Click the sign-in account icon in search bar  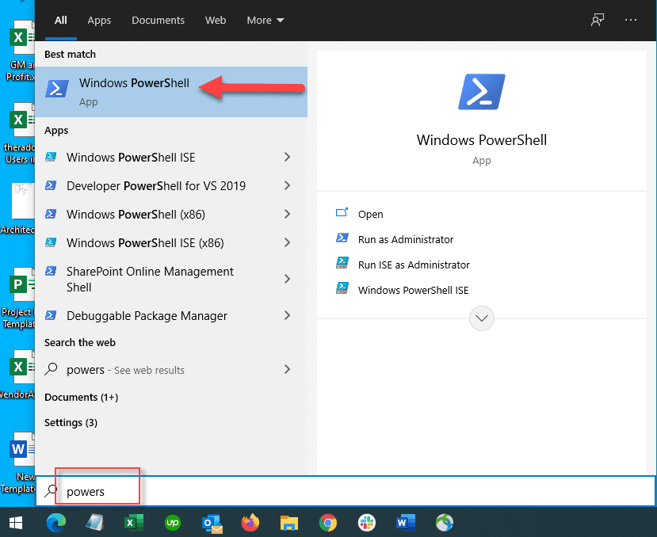(x=597, y=20)
